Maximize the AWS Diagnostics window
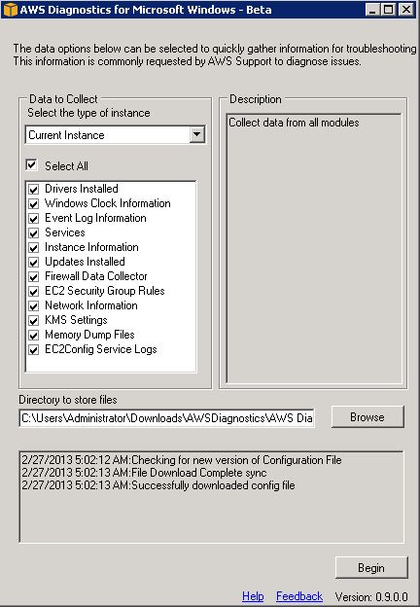 (389, 10)
